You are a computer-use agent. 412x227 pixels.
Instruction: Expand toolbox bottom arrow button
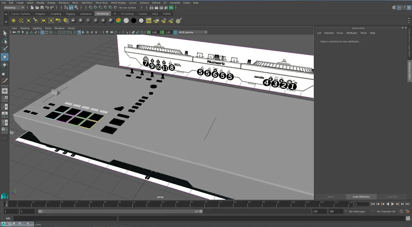click(5, 138)
